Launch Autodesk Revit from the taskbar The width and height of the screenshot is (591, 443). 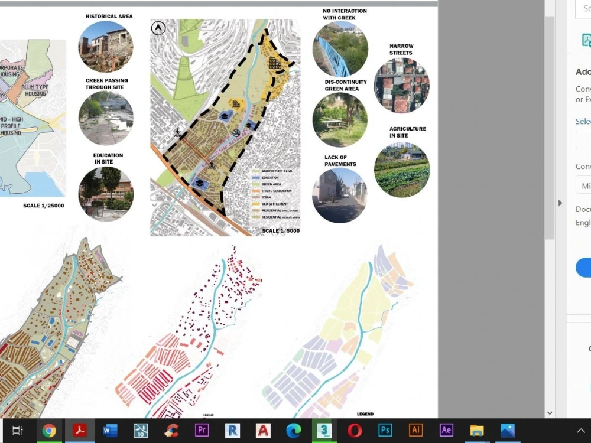tap(232, 430)
